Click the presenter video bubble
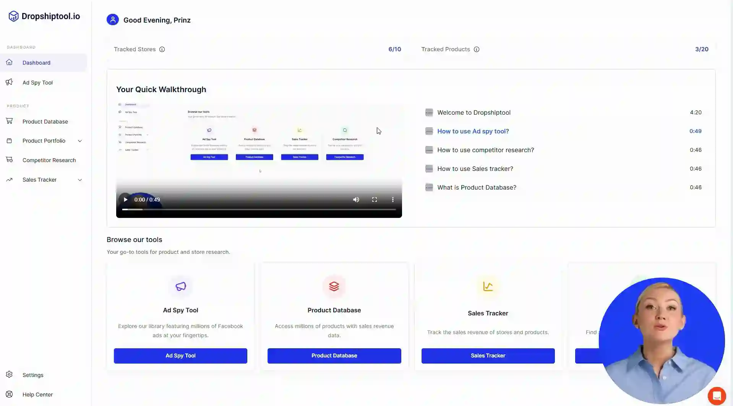 662,340
